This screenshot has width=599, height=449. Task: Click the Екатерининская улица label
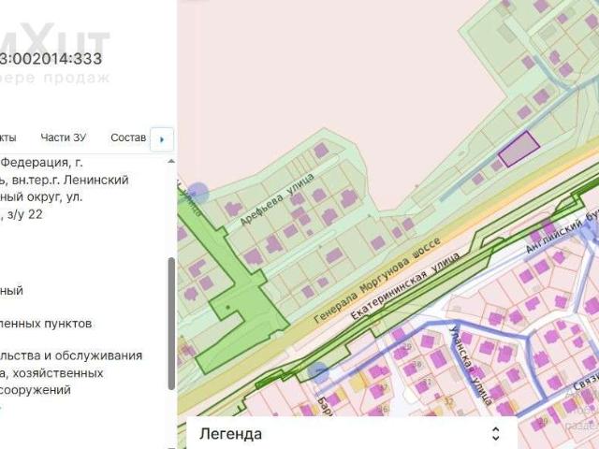click(405, 285)
